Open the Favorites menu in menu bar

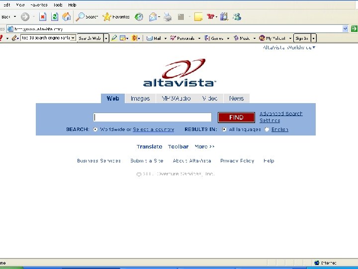pyautogui.click(x=39, y=5)
